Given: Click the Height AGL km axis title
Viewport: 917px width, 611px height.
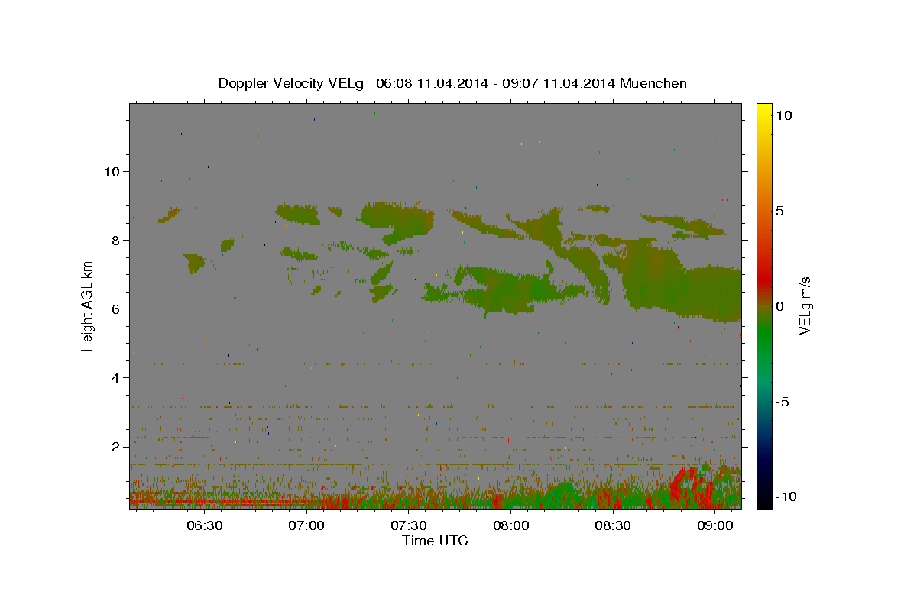Looking at the screenshot, I should tap(88, 305).
